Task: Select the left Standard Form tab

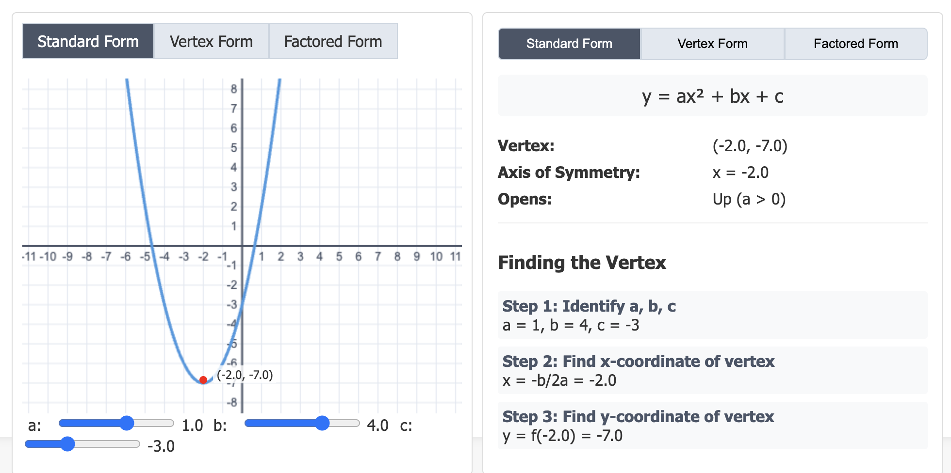Action: click(88, 41)
